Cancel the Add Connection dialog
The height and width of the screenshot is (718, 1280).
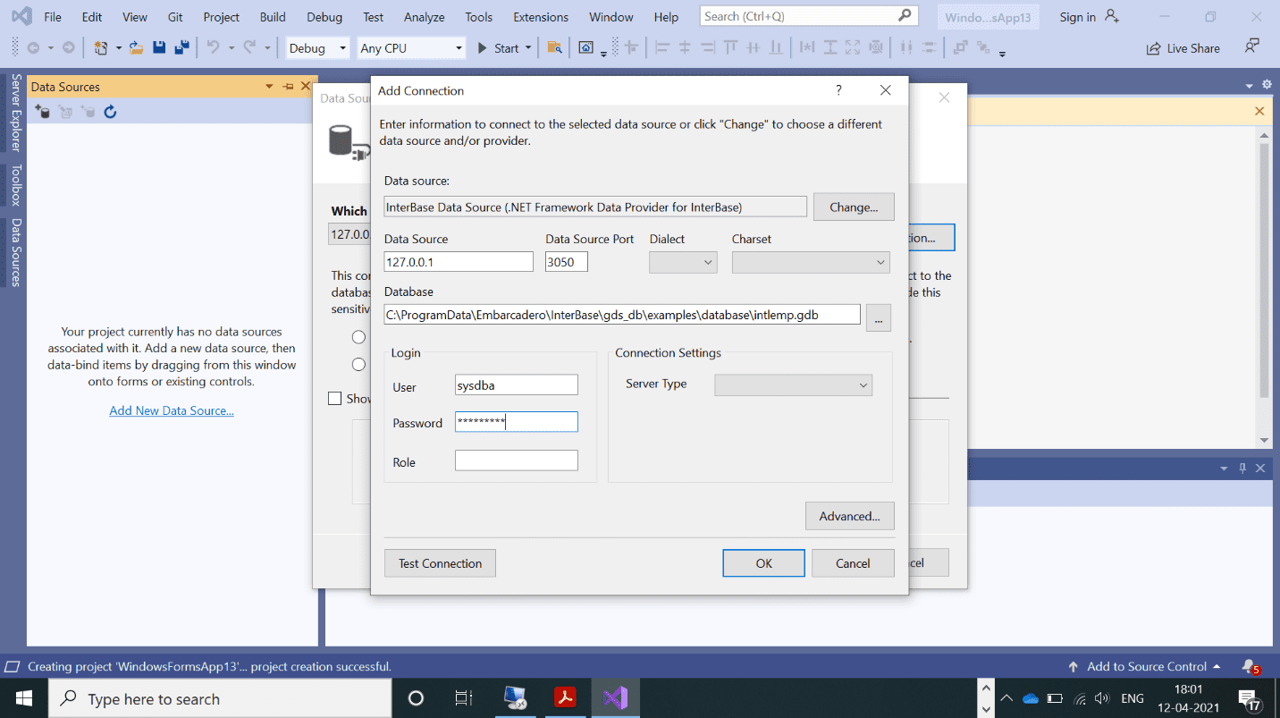(853, 563)
